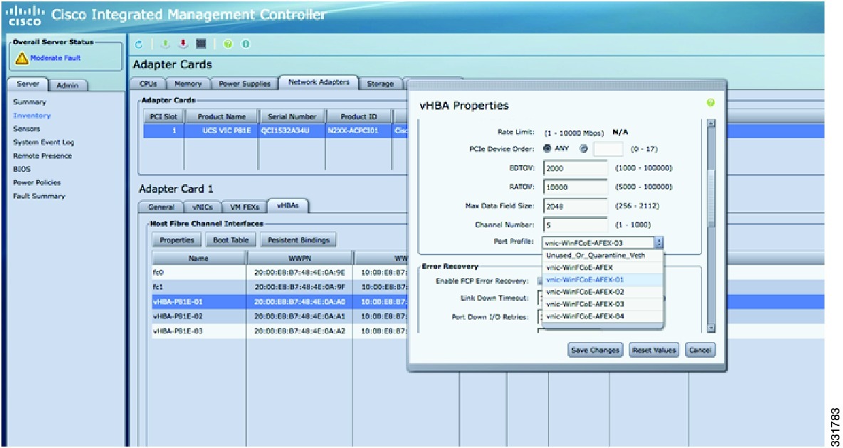Open help using the green toolbar question-mark icon
The height and width of the screenshot is (448, 843).
pyautogui.click(x=228, y=45)
